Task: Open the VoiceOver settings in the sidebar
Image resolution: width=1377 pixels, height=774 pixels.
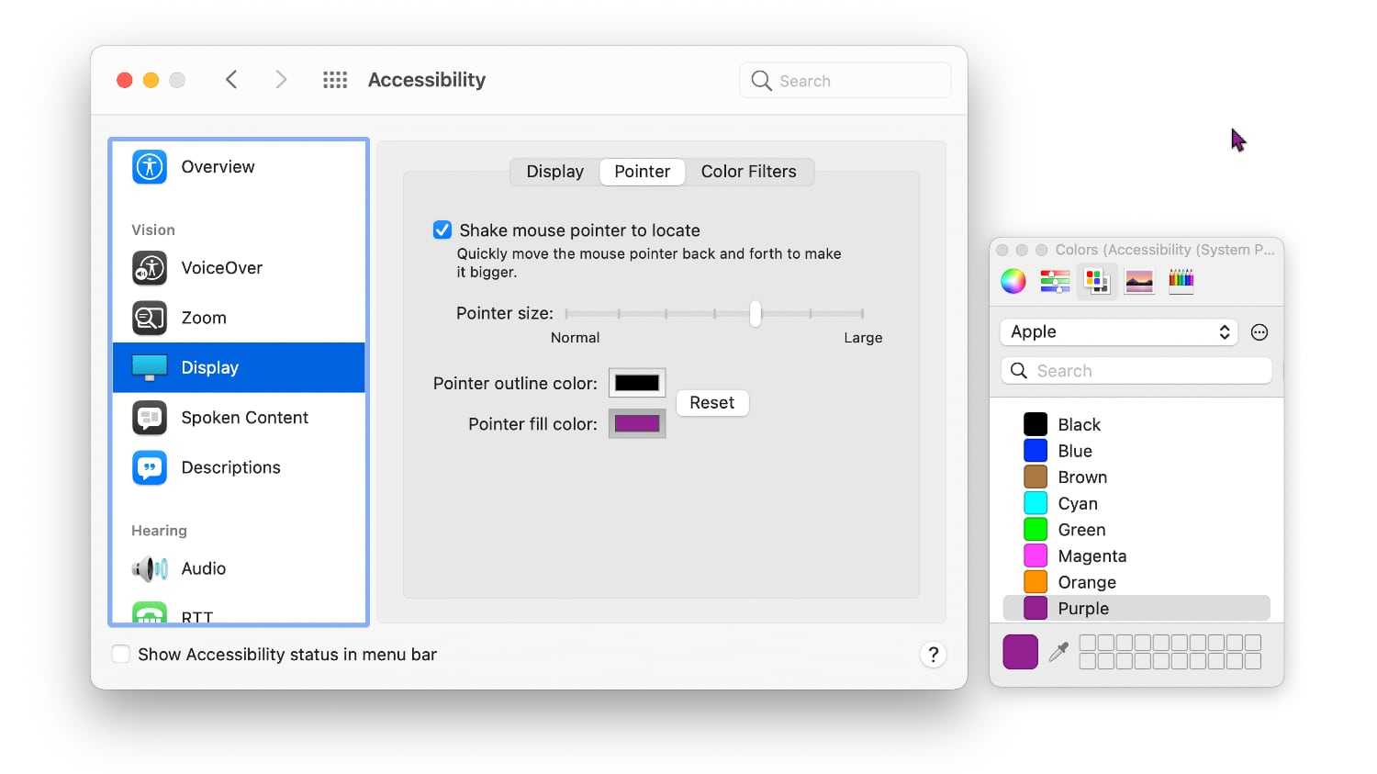Action: point(221,267)
